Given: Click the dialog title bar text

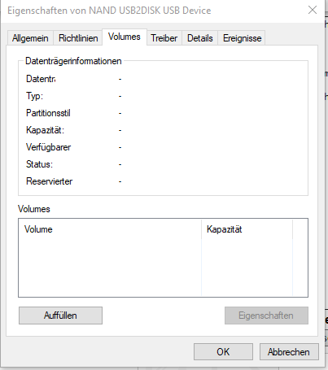Looking at the screenshot, I should [109, 11].
